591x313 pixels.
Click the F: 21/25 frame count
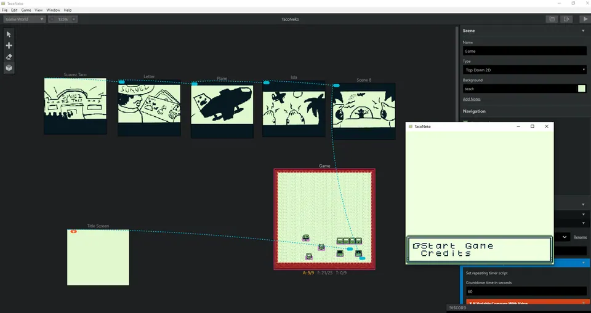click(325, 272)
